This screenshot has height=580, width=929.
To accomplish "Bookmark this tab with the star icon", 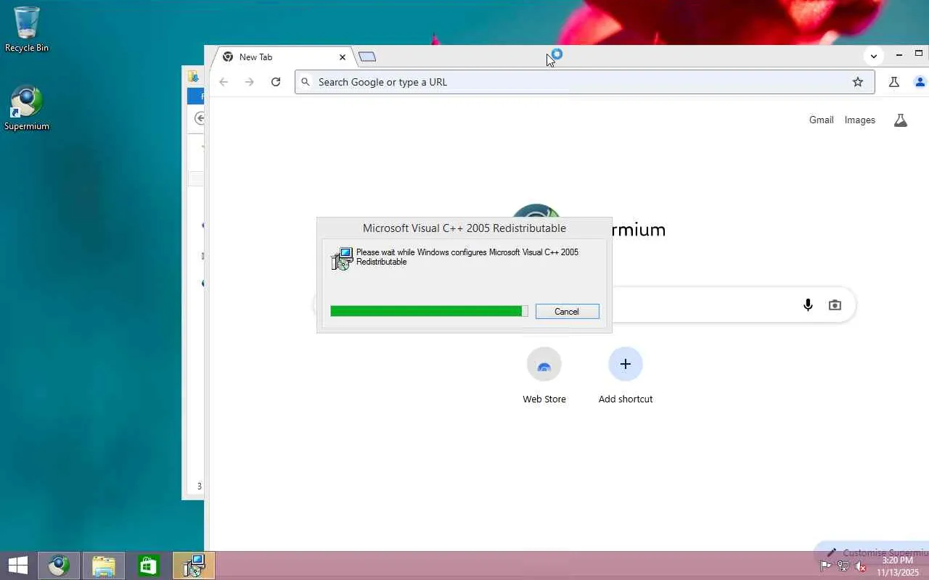I will click(x=858, y=82).
